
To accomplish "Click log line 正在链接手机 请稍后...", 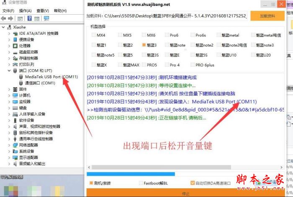I will click(x=146, y=118).
